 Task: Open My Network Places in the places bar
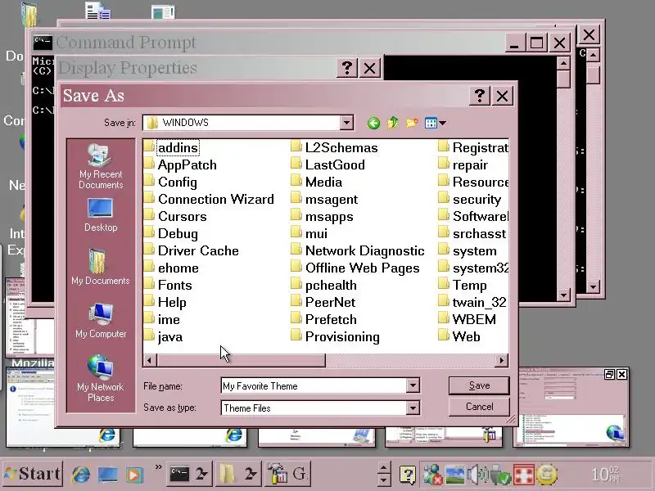coord(101,378)
